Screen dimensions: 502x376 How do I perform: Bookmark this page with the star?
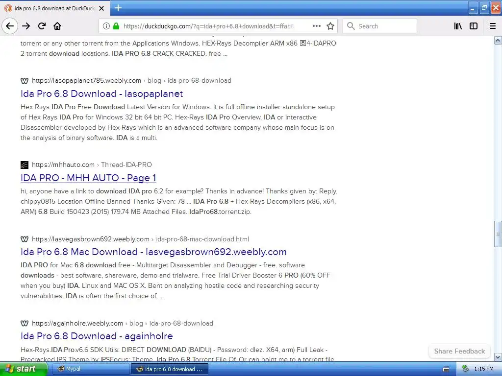click(330, 26)
